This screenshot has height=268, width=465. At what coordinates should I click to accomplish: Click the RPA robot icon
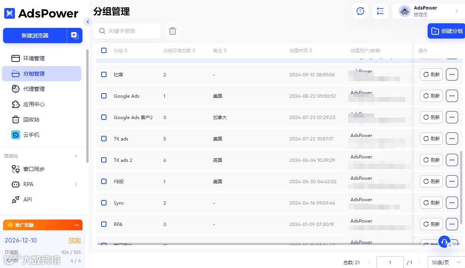[x=16, y=184]
